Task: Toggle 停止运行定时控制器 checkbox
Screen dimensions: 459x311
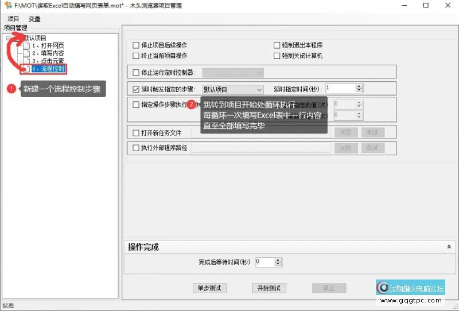Action: (136, 73)
